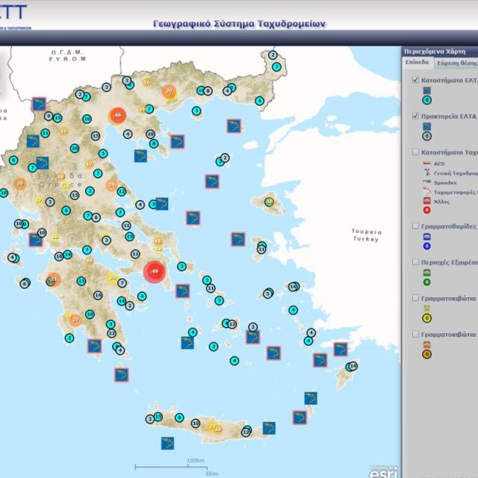
Task: Click the 46 cluster marker at Thessaloniki
Action: click(x=118, y=116)
